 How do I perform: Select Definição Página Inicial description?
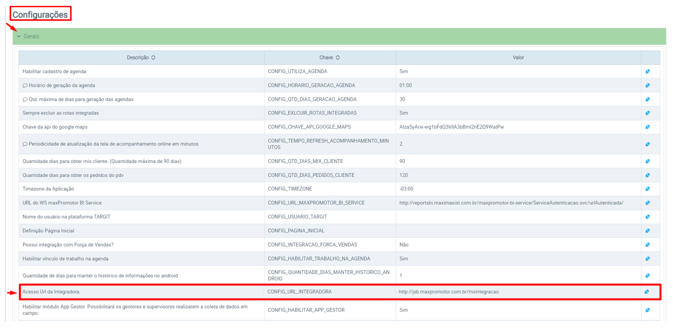click(x=49, y=230)
